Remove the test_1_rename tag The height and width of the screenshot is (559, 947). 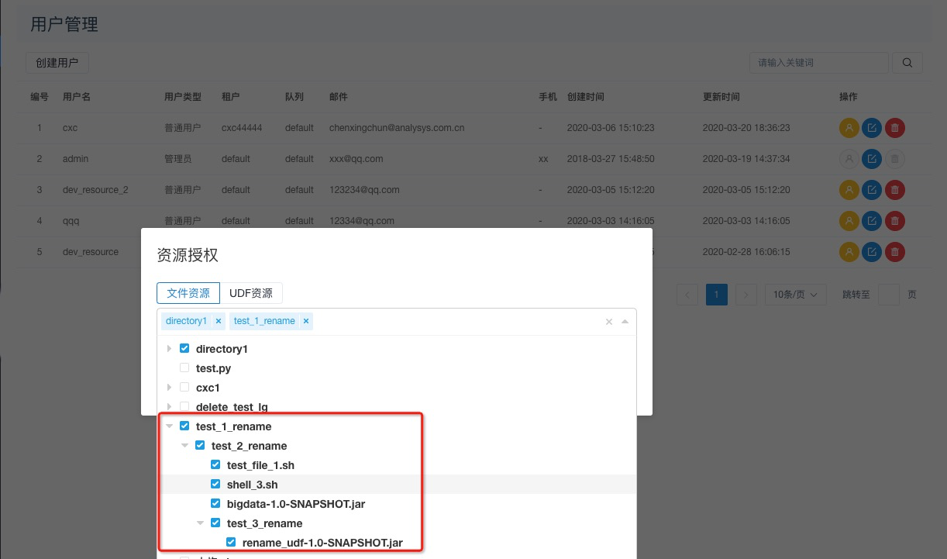pos(306,321)
